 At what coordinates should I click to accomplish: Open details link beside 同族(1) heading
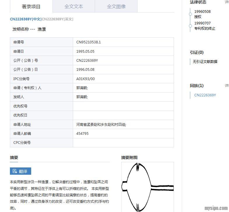(227, 86)
